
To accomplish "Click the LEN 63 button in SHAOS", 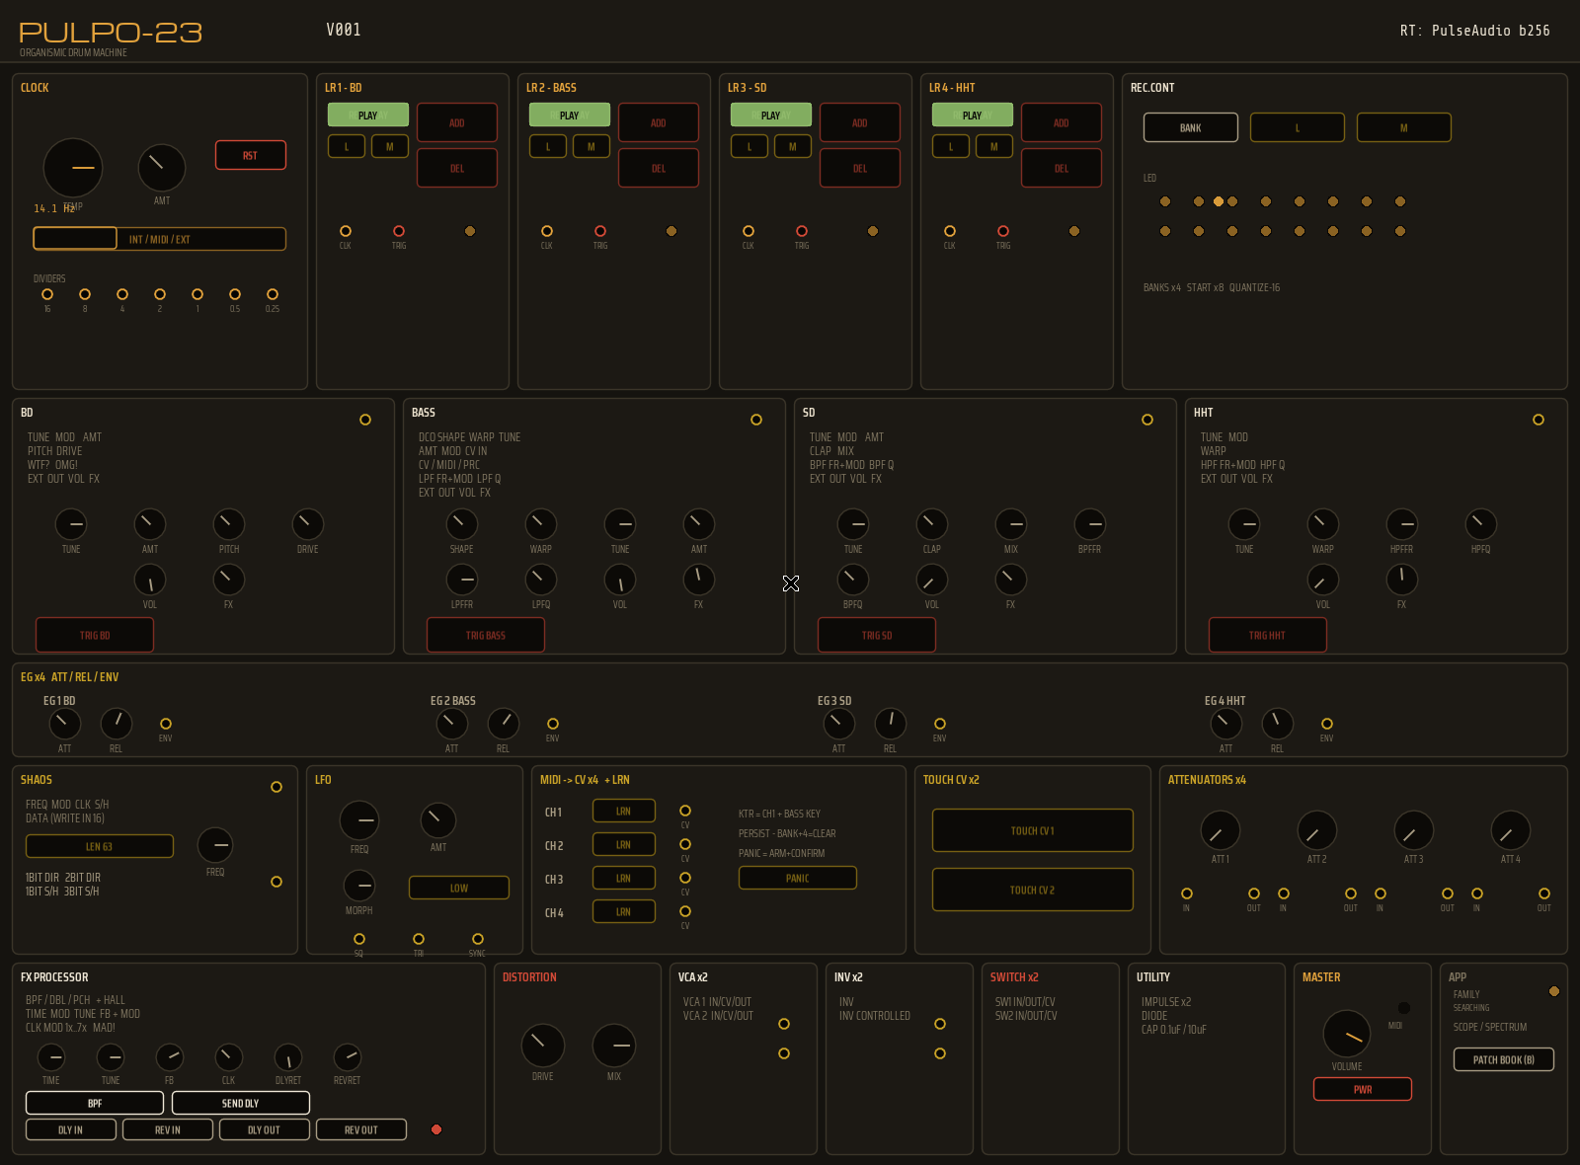I will coord(100,846).
